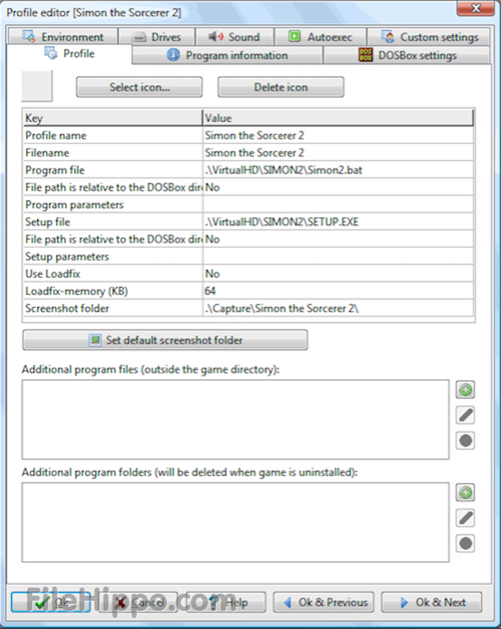
Task: Click the pencil edit icon for program files
Action: pyautogui.click(x=465, y=415)
